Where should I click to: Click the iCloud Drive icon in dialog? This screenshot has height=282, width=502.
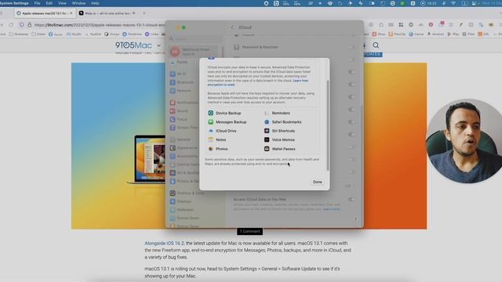tap(211, 131)
